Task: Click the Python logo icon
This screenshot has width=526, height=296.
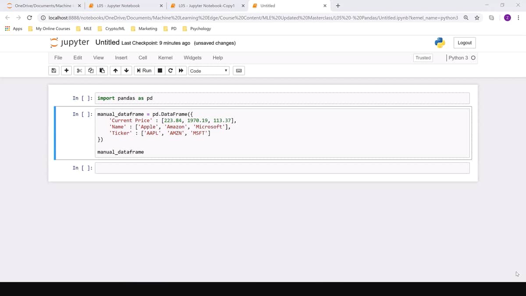Action: 440,43
